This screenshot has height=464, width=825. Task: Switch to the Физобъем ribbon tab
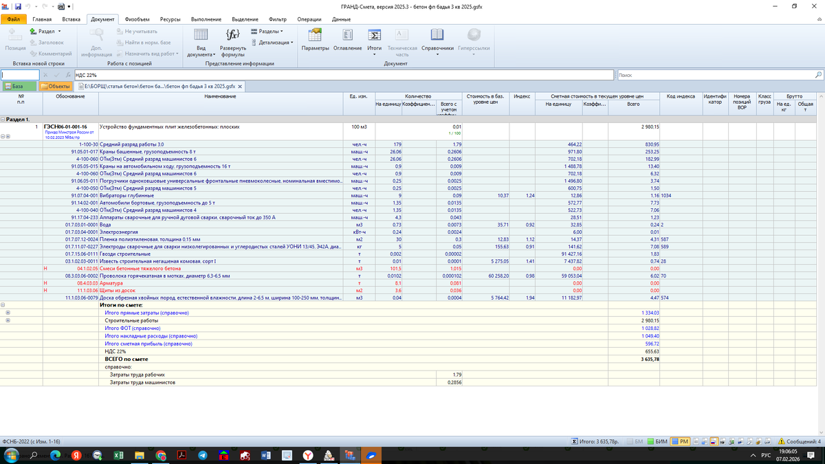pyautogui.click(x=138, y=20)
